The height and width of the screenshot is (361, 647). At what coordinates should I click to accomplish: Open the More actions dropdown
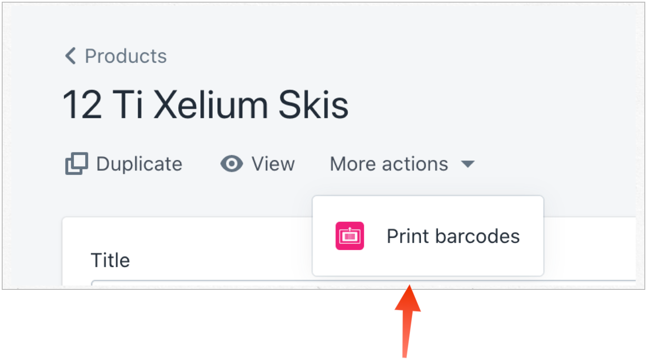pyautogui.click(x=389, y=164)
